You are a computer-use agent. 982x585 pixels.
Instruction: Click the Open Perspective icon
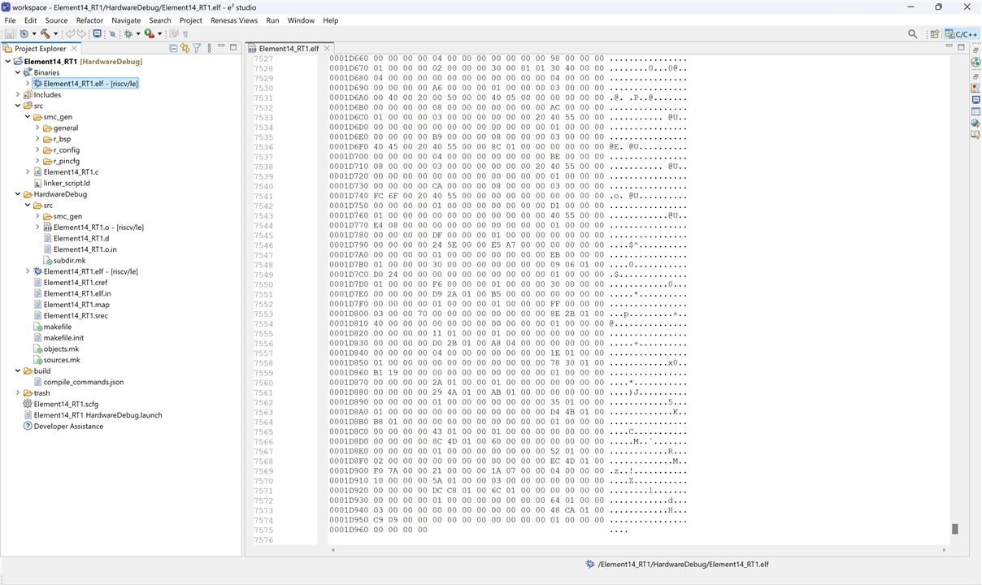[x=935, y=34]
